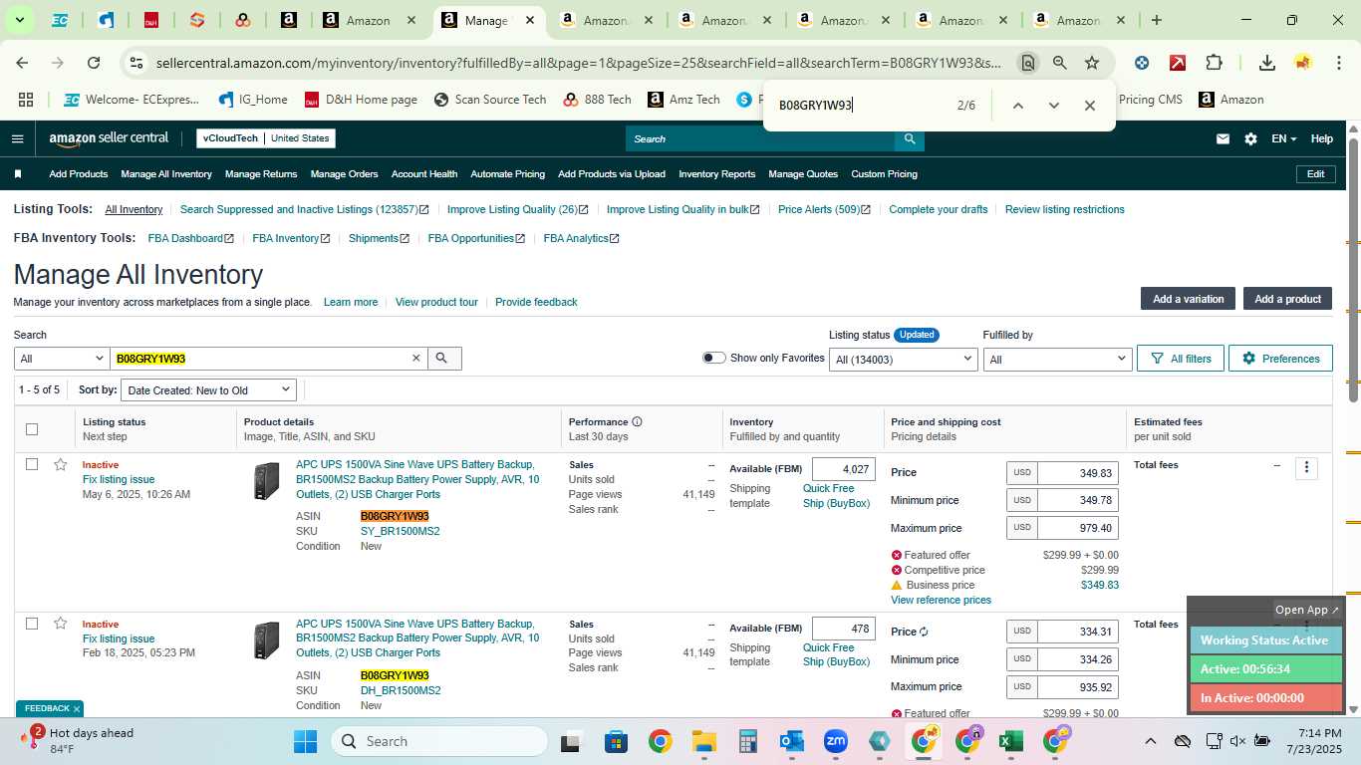Click the Available quantity field showing 4,027
The image size is (1361, 765).
tap(844, 469)
